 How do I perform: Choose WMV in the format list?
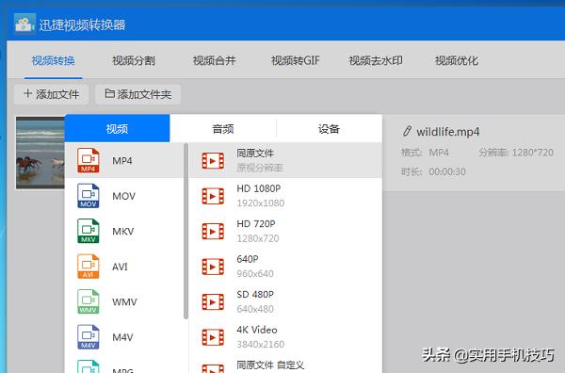coord(124,301)
